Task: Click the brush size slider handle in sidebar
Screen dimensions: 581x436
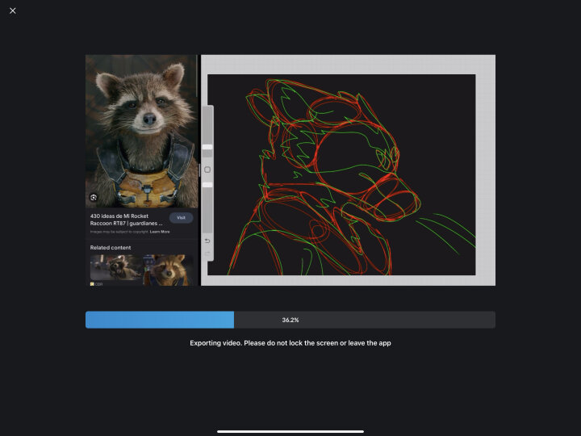Action: coord(207,147)
